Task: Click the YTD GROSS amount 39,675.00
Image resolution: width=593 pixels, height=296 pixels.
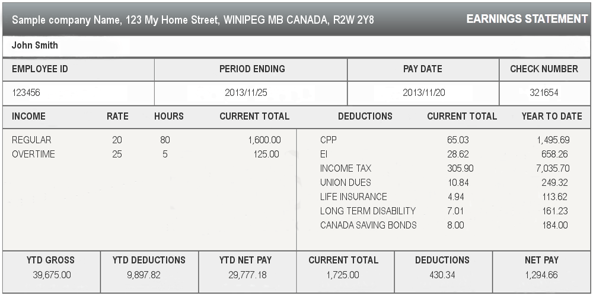Action: 50,275
